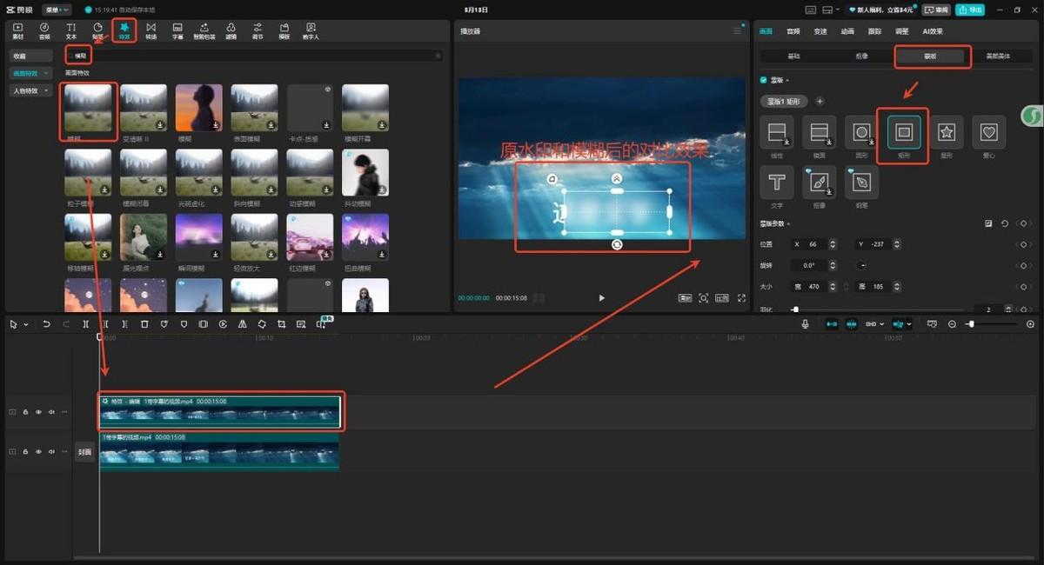Choose the heart-shaped 爱心 mask
The height and width of the screenshot is (565, 1044).
[x=988, y=132]
